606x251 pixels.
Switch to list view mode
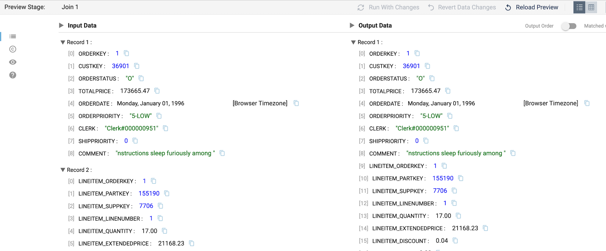580,7
